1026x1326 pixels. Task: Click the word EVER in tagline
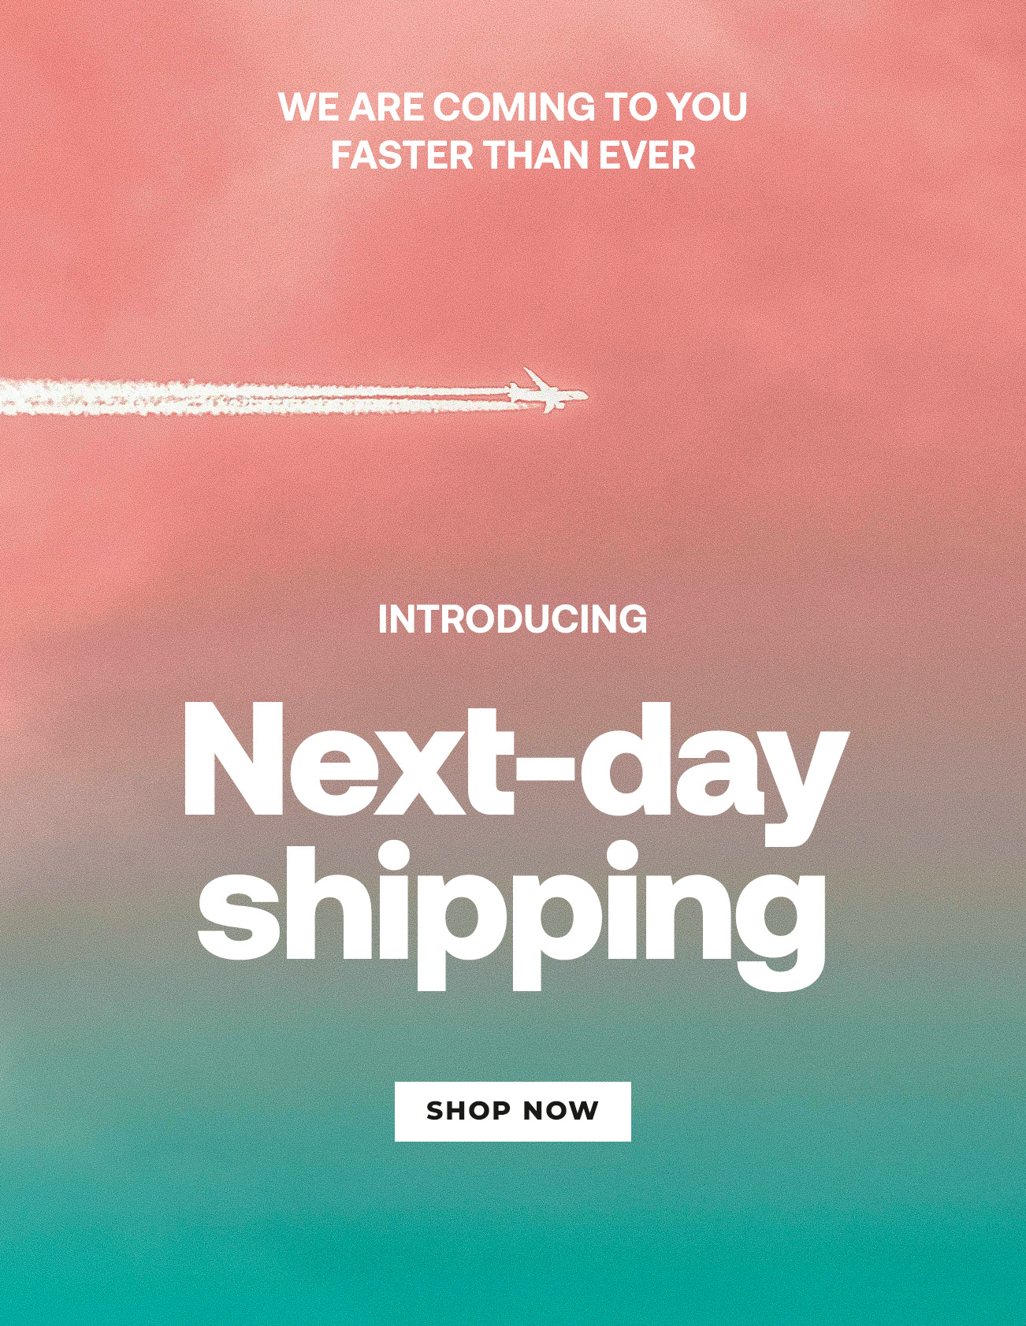point(647,155)
